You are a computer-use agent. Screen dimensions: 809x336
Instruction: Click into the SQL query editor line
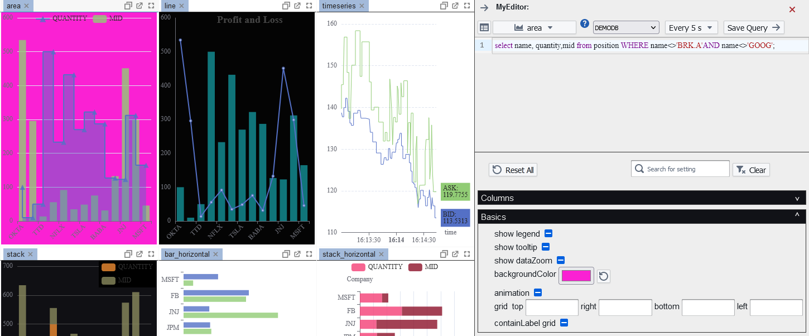click(650, 45)
